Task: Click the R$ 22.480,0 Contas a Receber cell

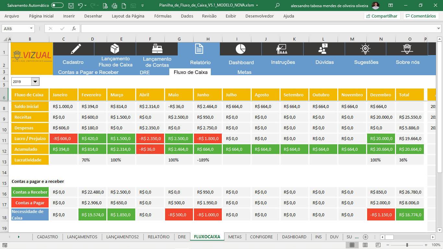Action: point(92,192)
